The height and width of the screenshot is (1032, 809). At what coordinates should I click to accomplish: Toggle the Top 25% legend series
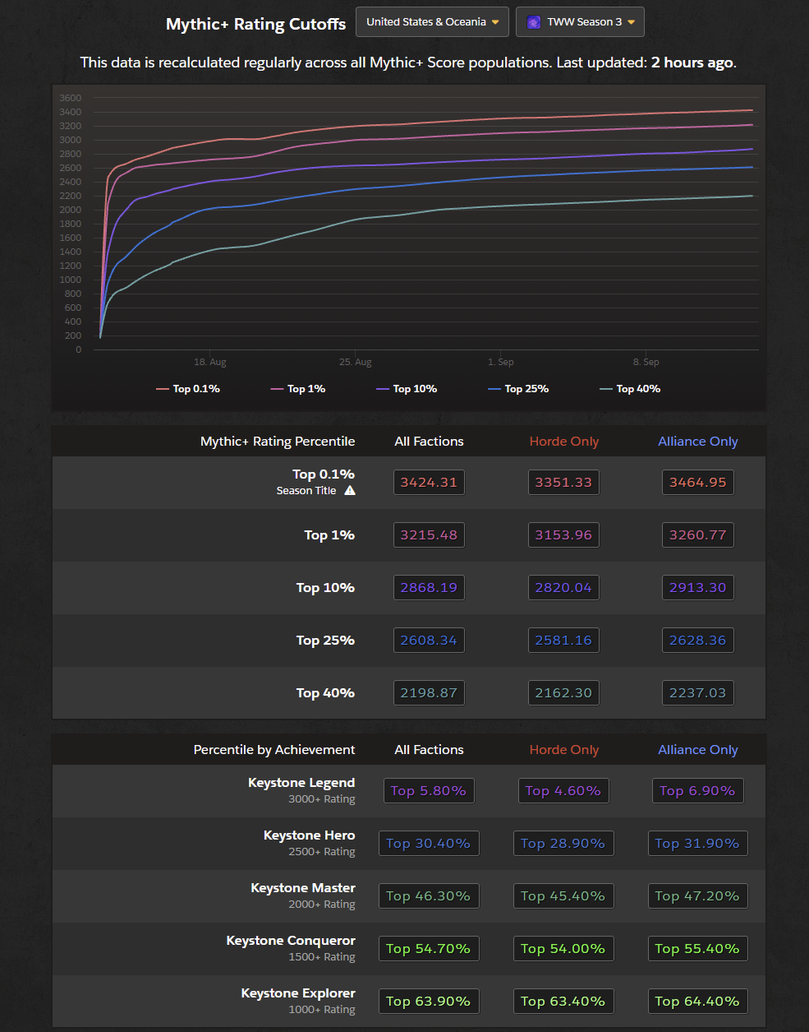point(518,389)
